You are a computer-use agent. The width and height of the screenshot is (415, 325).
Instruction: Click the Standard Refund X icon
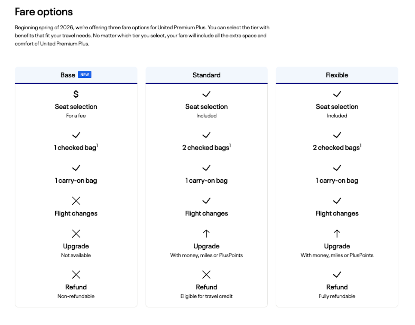pos(206,275)
